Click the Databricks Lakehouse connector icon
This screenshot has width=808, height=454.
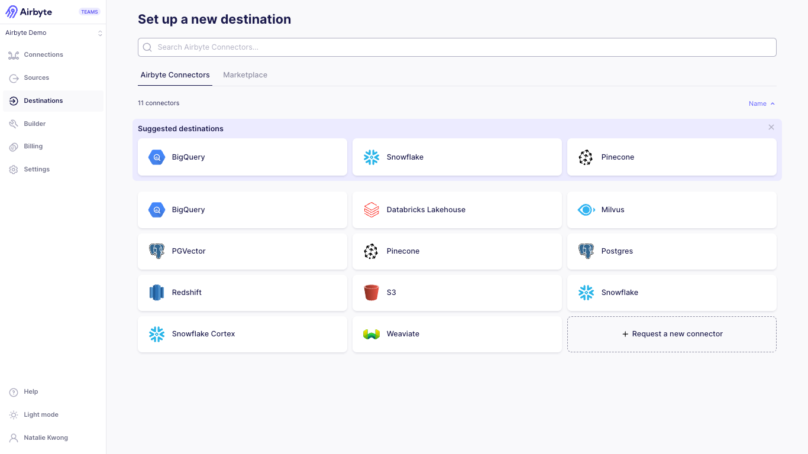(x=371, y=210)
